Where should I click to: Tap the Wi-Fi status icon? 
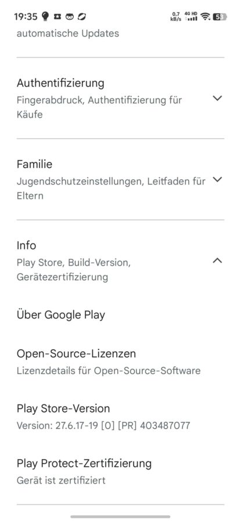point(206,16)
